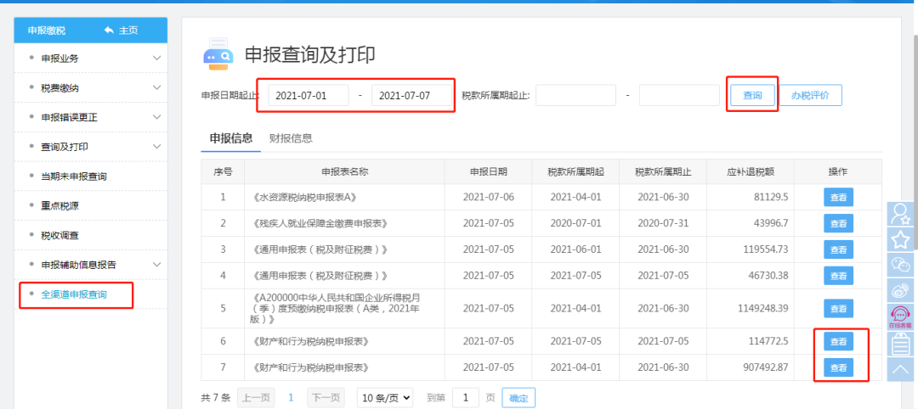Click 查看 for row 4 通用申报表
The width and height of the screenshot is (918, 409).
point(838,276)
